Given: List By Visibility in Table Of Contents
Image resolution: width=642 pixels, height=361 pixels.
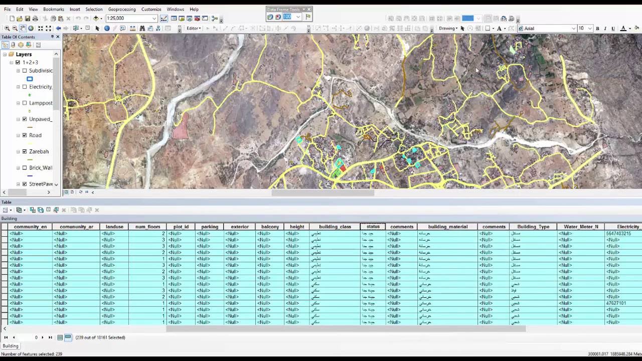Looking at the screenshot, I should pyautogui.click(x=21, y=45).
